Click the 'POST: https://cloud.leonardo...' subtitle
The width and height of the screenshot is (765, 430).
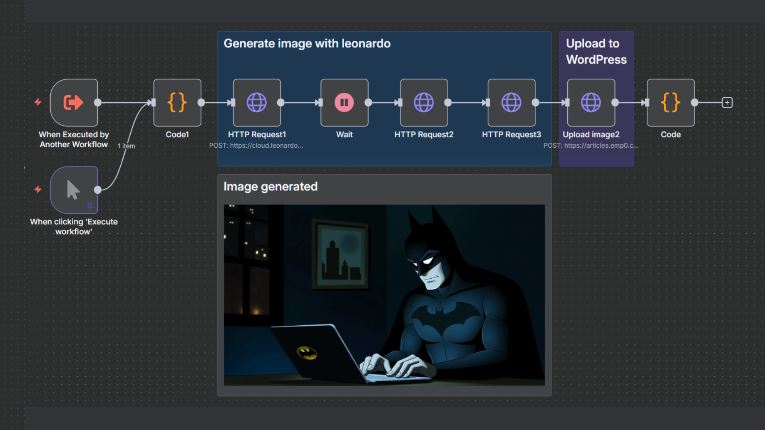coord(256,146)
